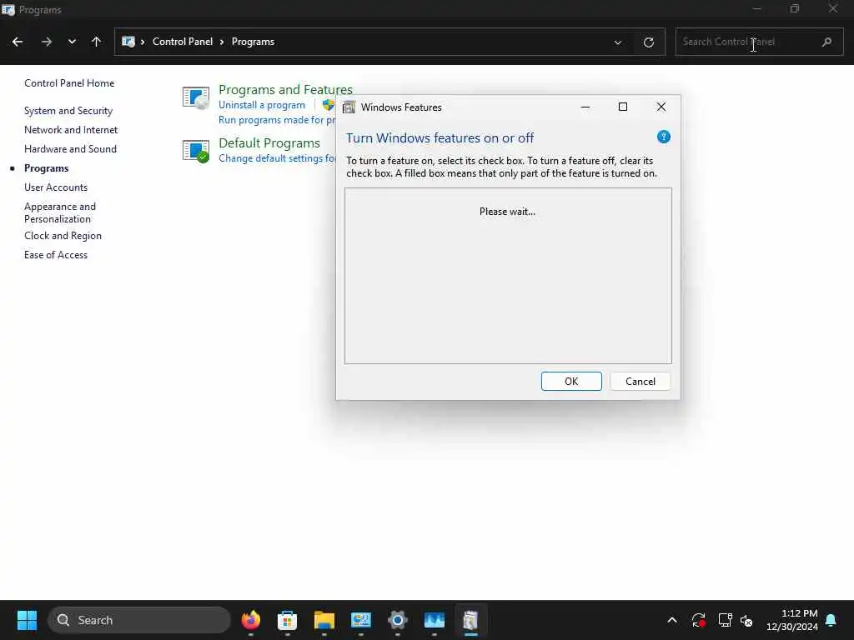Open the blue graph monitor taskbar app
This screenshot has height=640, width=854.
coord(434,620)
